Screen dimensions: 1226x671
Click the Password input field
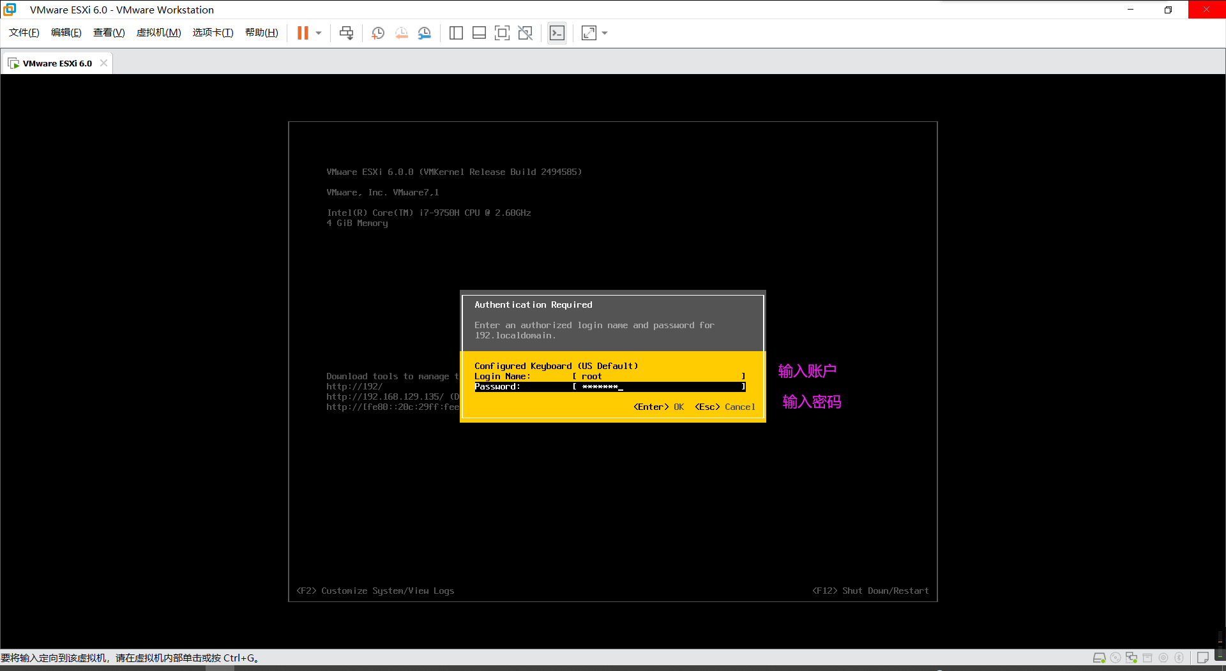[x=659, y=387]
